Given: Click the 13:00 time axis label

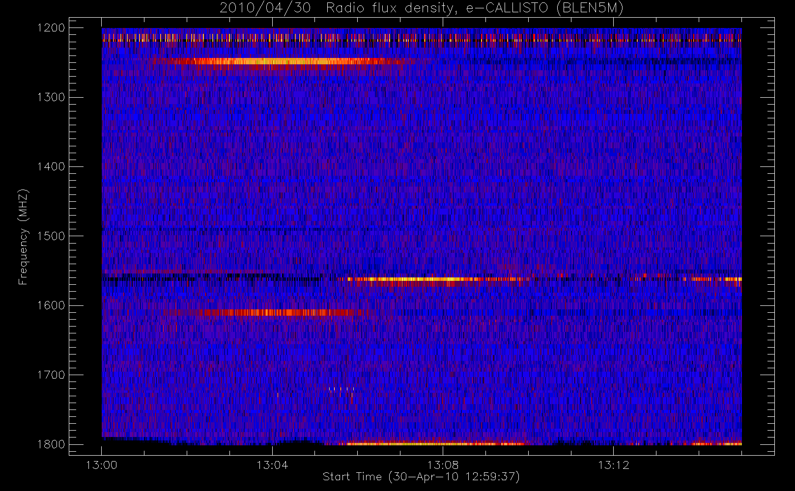Looking at the screenshot, I should coord(102,465).
